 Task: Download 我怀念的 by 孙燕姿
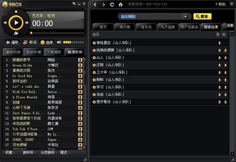(x=80, y=81)
